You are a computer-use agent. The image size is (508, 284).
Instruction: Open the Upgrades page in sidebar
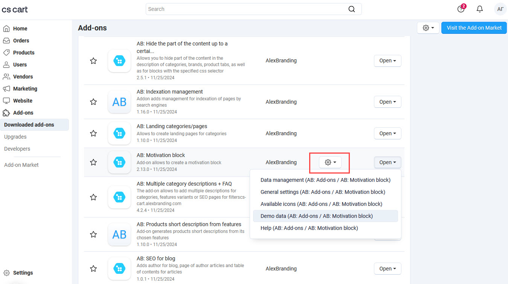15,136
